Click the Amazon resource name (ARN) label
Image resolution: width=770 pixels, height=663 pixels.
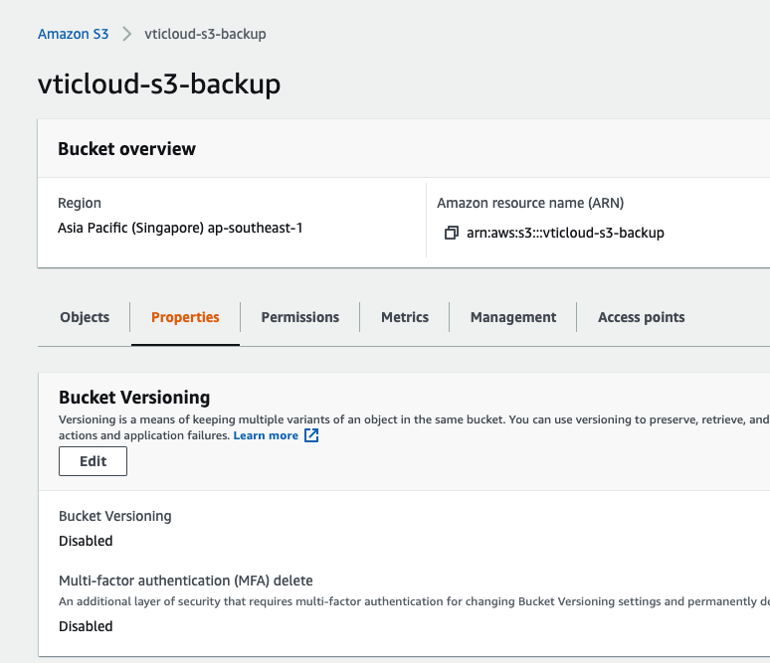click(530, 203)
